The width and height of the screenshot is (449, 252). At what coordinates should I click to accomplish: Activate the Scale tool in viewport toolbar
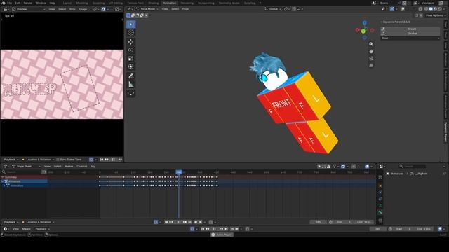tap(131, 58)
